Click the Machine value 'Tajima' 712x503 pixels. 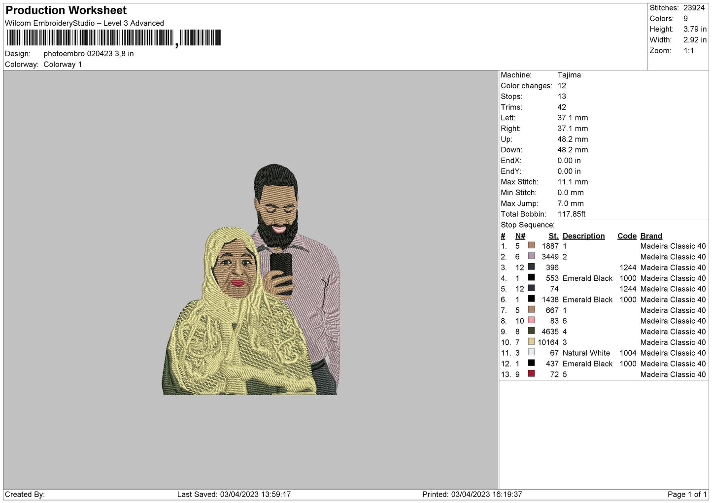pyautogui.click(x=569, y=75)
